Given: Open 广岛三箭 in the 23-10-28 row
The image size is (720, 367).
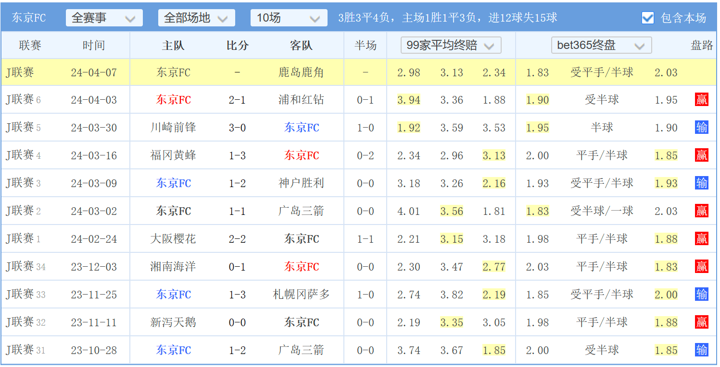Looking at the screenshot, I should 302,350.
